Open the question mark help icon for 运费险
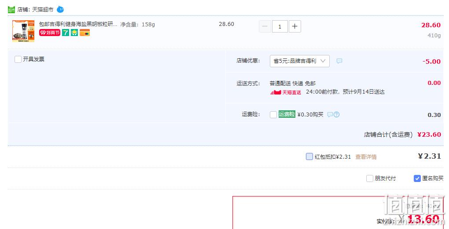449x229 pixels. click(337, 115)
